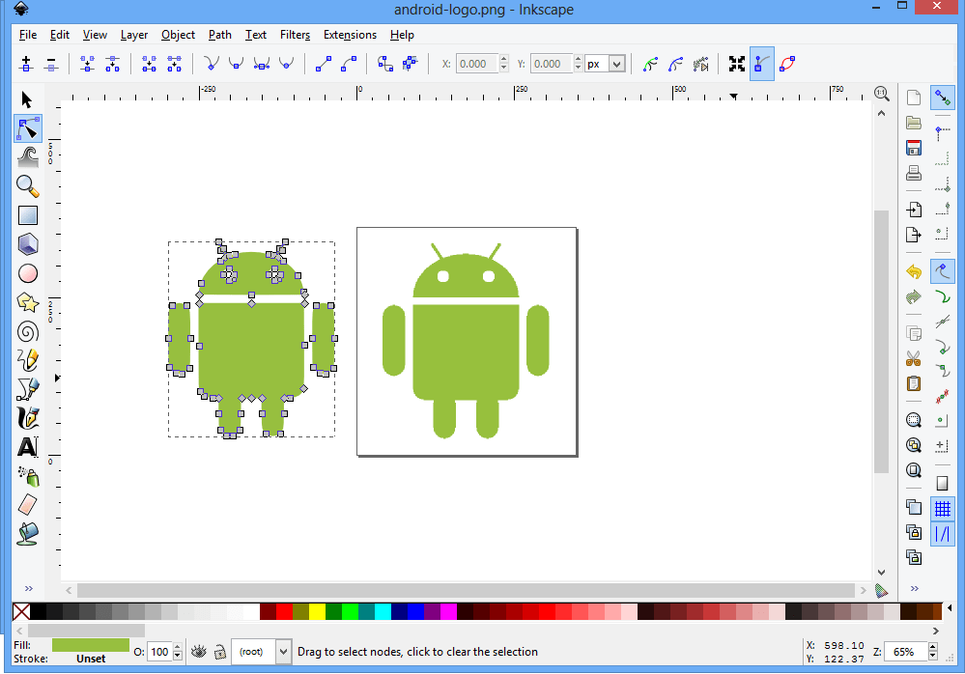Select the 3D box tool

click(28, 244)
